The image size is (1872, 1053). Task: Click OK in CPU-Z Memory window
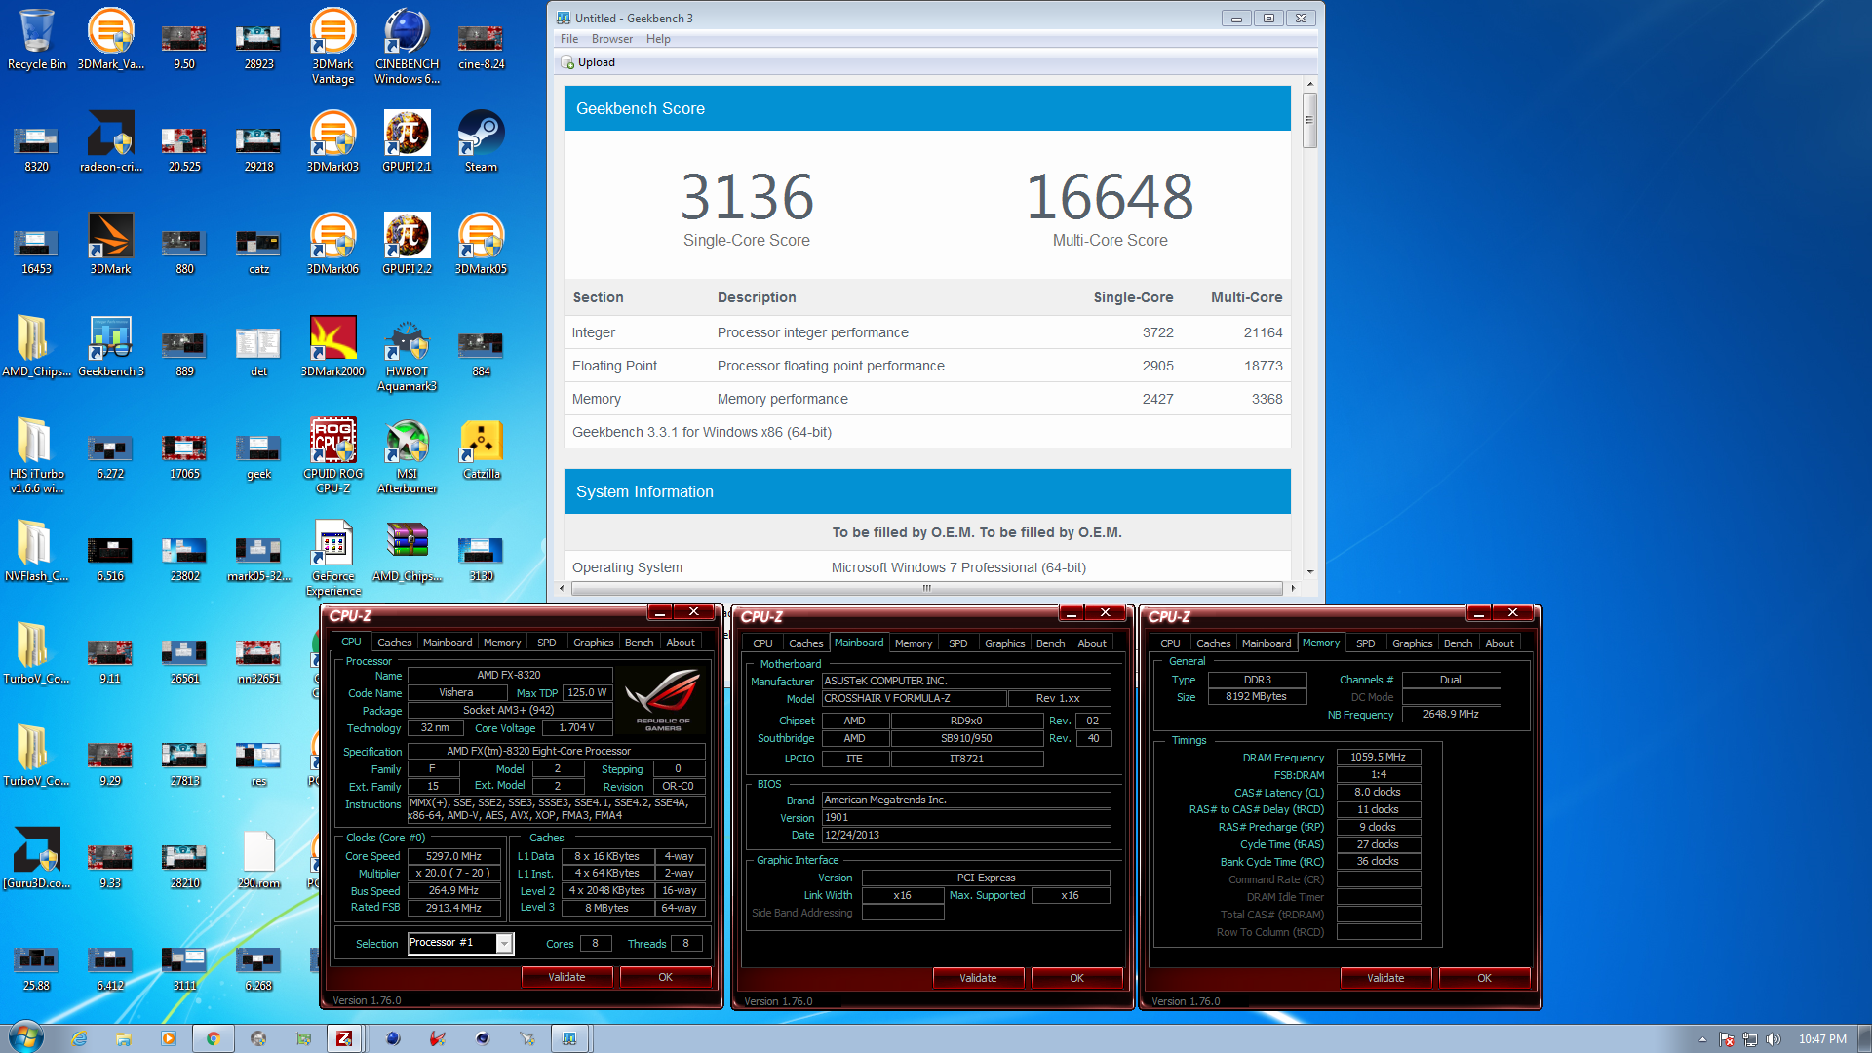[x=1484, y=978]
